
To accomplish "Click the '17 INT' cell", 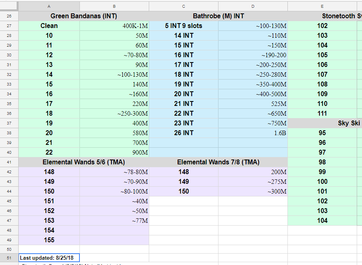I will coord(184,65).
